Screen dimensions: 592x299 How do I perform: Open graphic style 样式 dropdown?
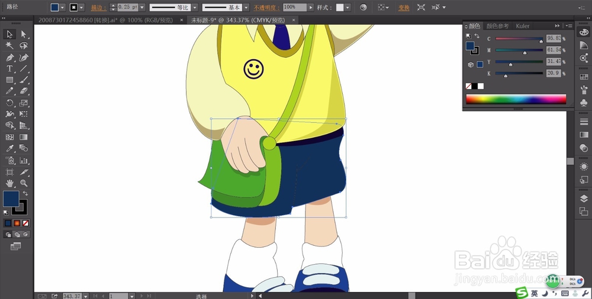click(348, 8)
